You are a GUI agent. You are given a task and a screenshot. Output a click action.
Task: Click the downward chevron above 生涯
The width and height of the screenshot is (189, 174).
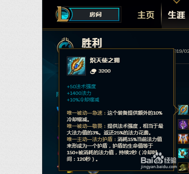tap(177, 1)
